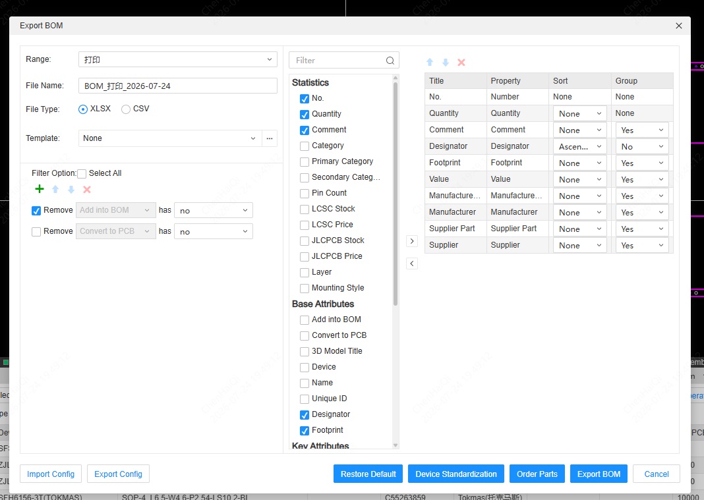Select XLSX file type
This screenshot has width=704, height=500.
click(82, 109)
